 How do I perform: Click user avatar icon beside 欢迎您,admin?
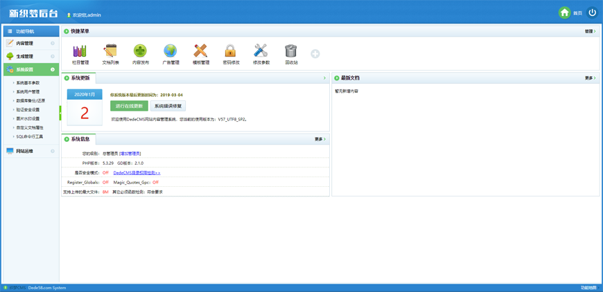click(69, 15)
